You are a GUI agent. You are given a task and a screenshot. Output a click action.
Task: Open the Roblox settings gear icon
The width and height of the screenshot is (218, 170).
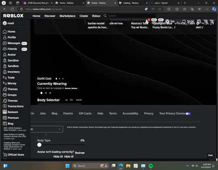click(199, 22)
